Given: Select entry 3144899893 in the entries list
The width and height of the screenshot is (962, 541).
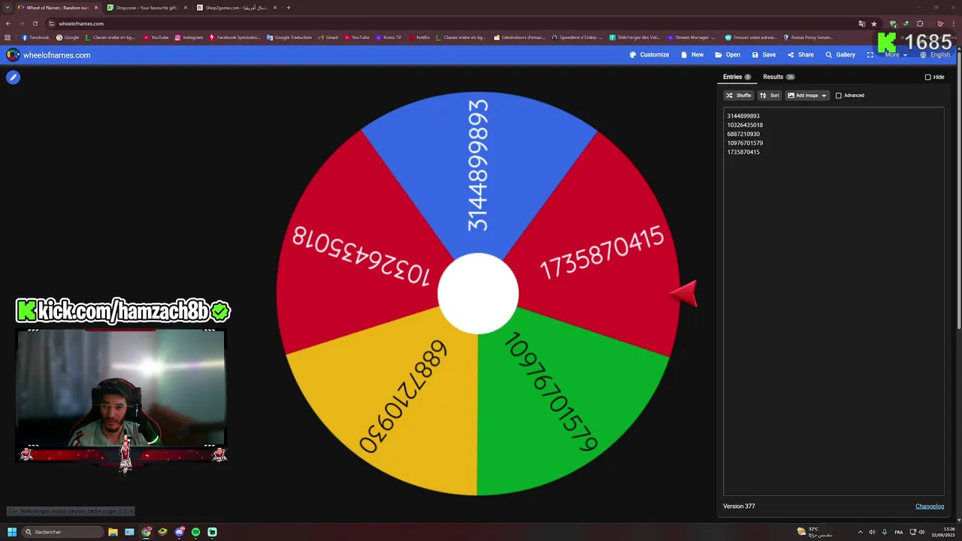Looking at the screenshot, I should point(743,116).
